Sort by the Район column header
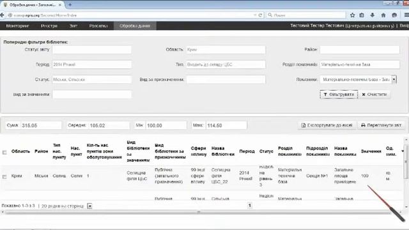This screenshot has width=409, height=230. coord(41,151)
